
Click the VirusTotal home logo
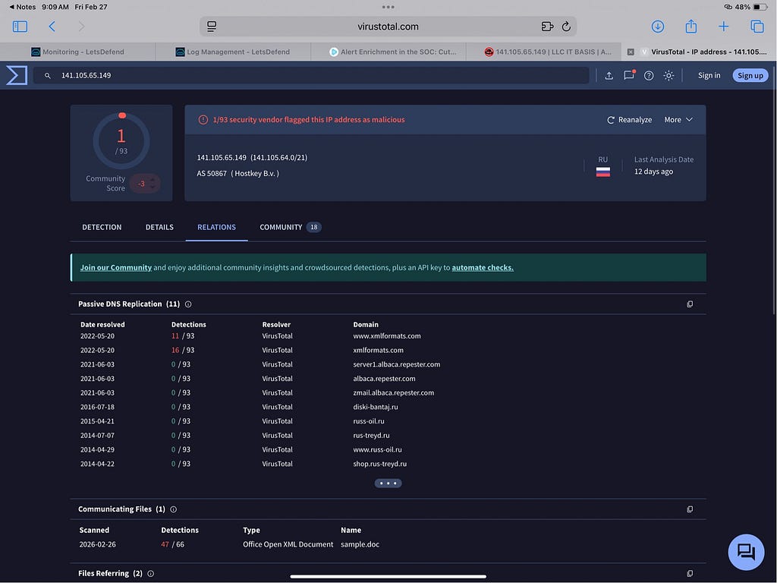tap(17, 75)
